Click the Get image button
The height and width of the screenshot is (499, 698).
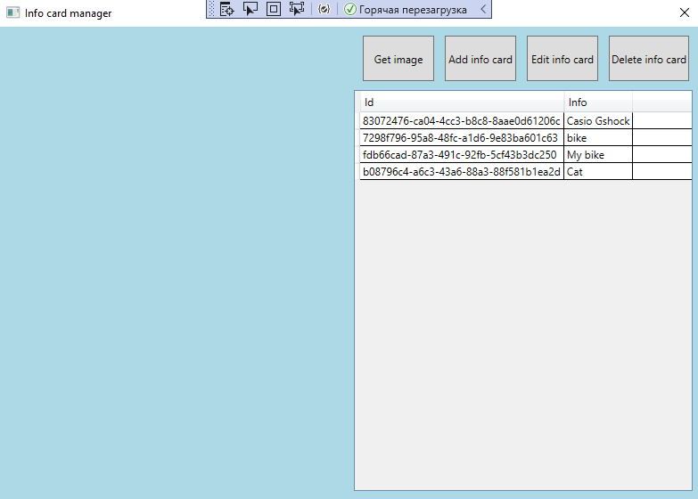(x=398, y=58)
